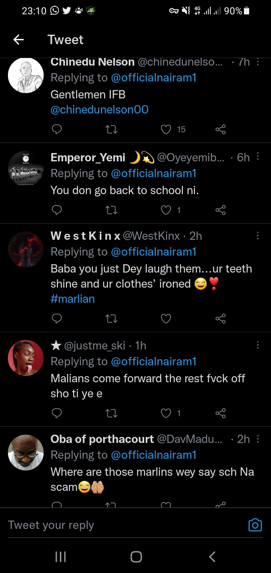Open more options for justme_ski's tweet
Viewport: 271px width, 573px height.
(258, 345)
